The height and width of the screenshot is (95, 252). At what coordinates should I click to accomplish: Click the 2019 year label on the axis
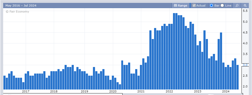click(x=84, y=91)
